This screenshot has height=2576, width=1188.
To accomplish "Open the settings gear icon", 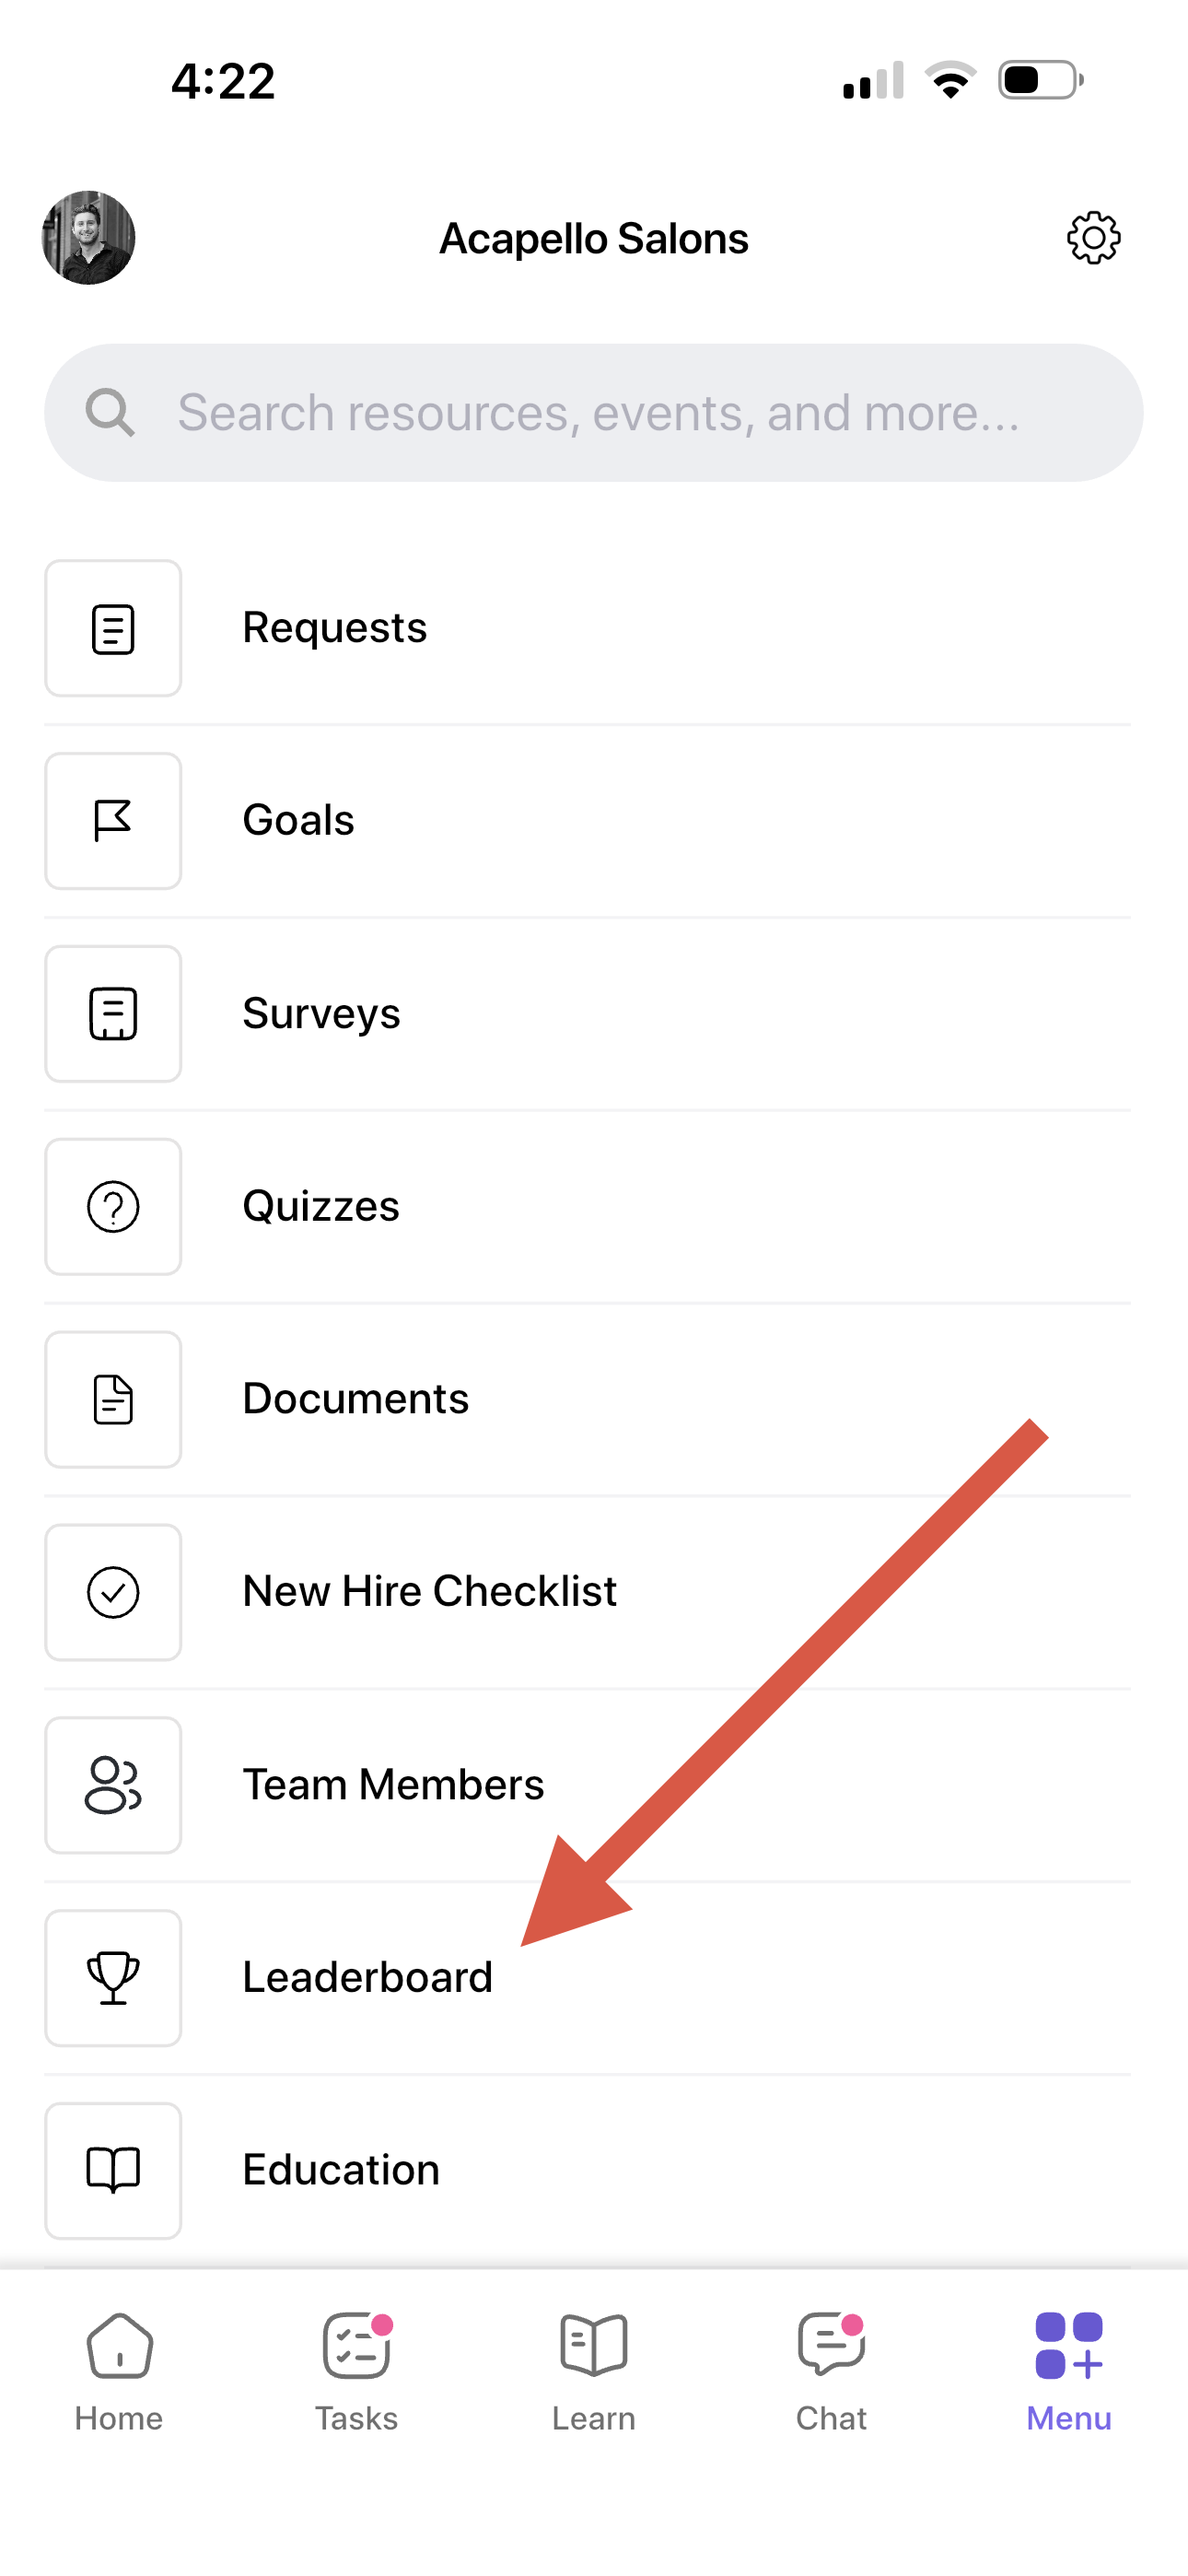I will [x=1093, y=238].
